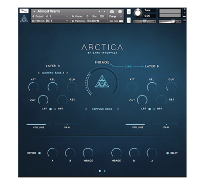
Task: Load the previous instrument preset arrow
Action: [x=99, y=11]
